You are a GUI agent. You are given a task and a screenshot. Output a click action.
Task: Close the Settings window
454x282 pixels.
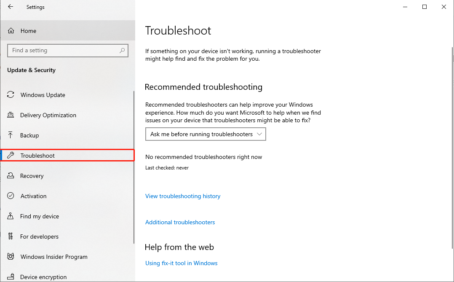click(443, 7)
